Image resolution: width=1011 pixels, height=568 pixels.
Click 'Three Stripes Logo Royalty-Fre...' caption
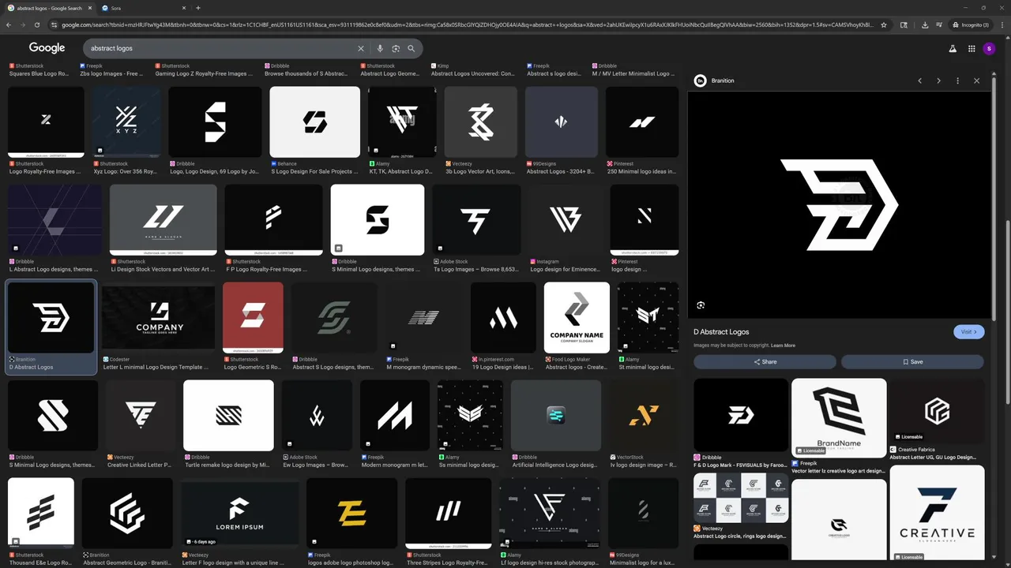[449, 563]
